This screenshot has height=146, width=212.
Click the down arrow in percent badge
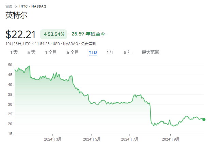(x=45, y=34)
